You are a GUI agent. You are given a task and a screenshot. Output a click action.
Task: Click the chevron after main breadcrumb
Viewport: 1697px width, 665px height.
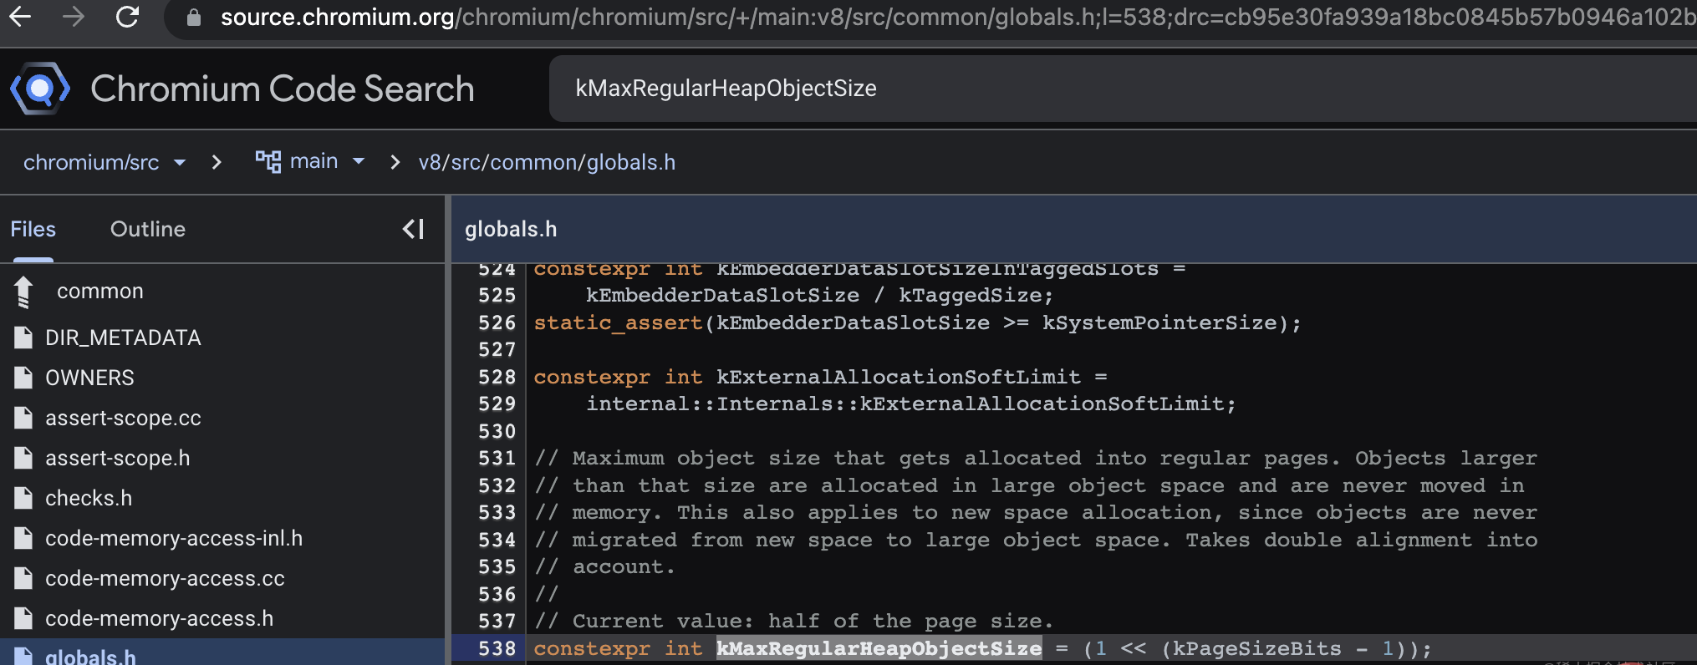click(x=395, y=162)
